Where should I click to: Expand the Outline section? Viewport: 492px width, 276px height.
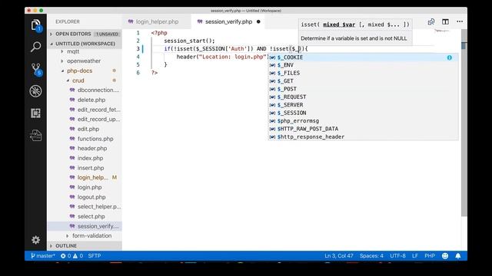point(85,245)
